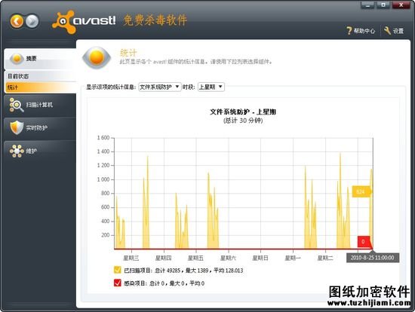Image resolution: width=415 pixels, height=312 pixels.
Task: Select 目前状态 current status item
Action: [x=40, y=76]
